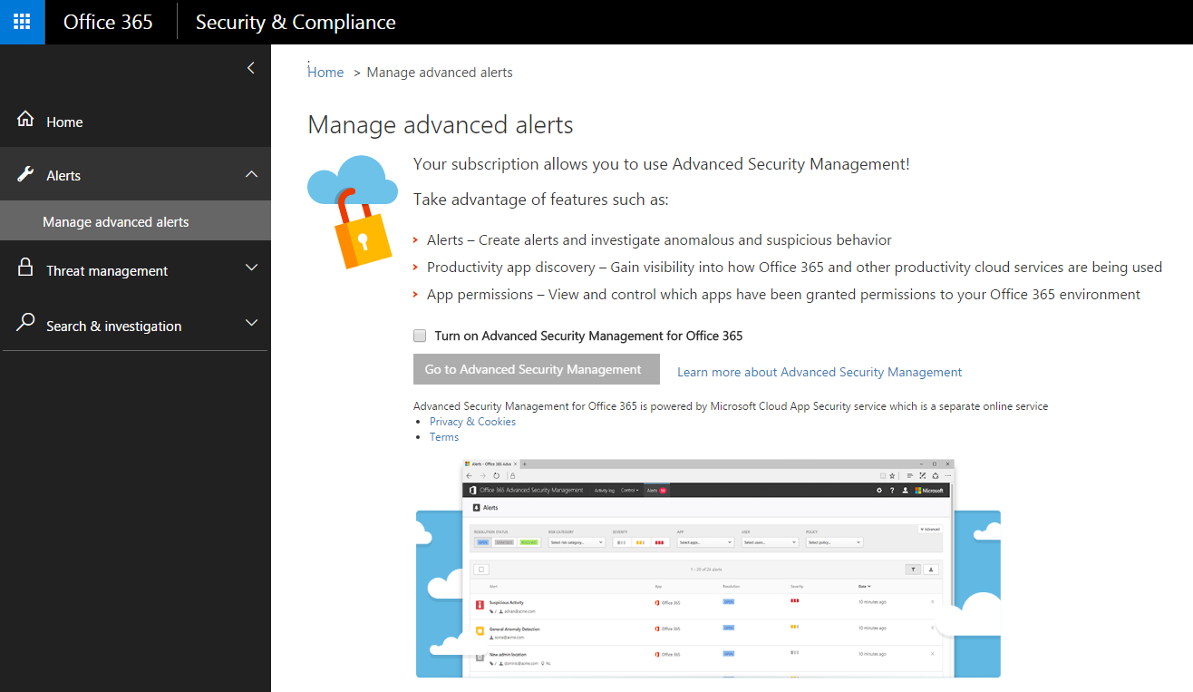Select the Search & investigation magnifier icon
1193x692 pixels.
(x=25, y=322)
